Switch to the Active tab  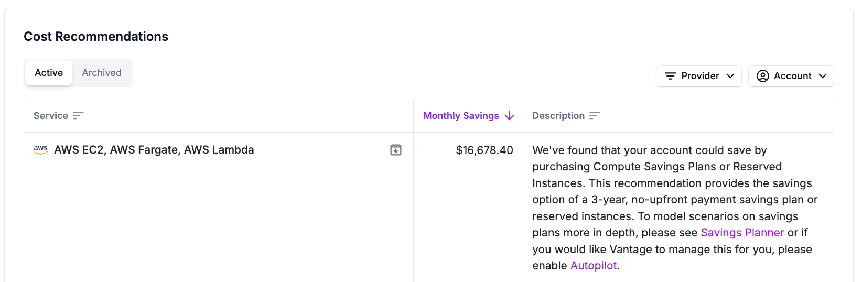tap(49, 73)
